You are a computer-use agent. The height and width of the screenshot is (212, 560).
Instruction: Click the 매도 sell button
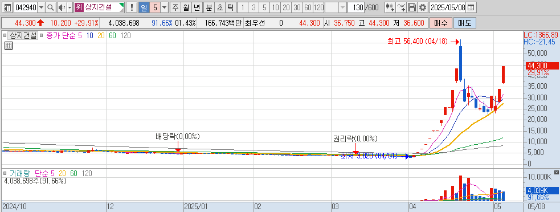(x=464, y=23)
